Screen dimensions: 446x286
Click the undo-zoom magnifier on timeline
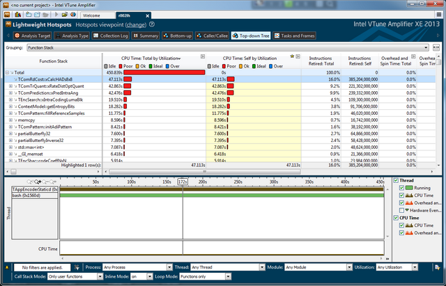(x=30, y=182)
